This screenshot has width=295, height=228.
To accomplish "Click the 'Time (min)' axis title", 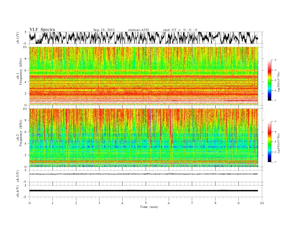I will 149,207.
